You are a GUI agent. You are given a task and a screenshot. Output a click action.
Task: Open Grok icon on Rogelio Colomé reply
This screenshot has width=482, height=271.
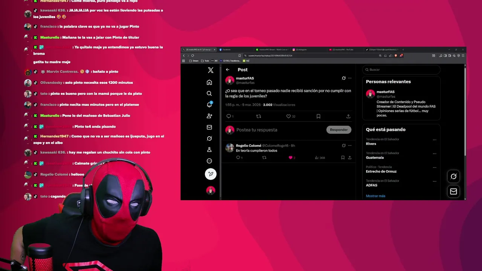coord(343,146)
